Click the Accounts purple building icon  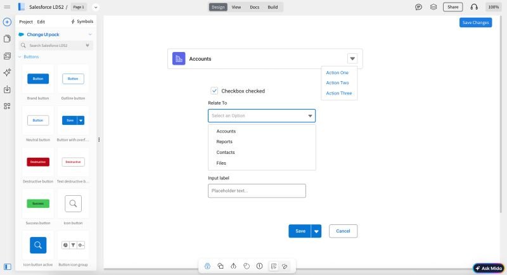tap(179, 58)
